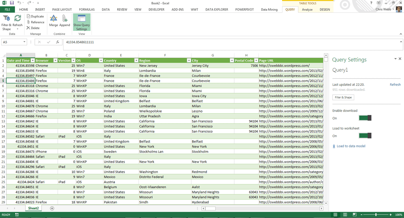Open the Browser column filter dropdown

pyautogui.click(x=55, y=60)
